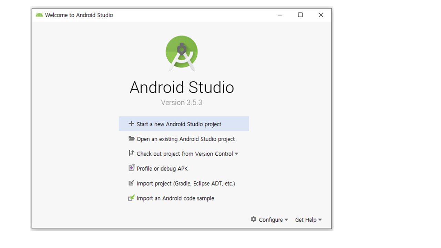Screen dimensions: 441x248
Task: Click the Configure gear icon
Action: click(254, 219)
